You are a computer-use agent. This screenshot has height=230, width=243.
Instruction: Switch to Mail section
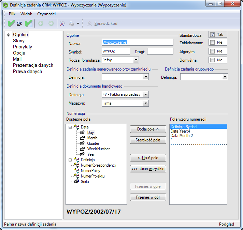point(17,59)
